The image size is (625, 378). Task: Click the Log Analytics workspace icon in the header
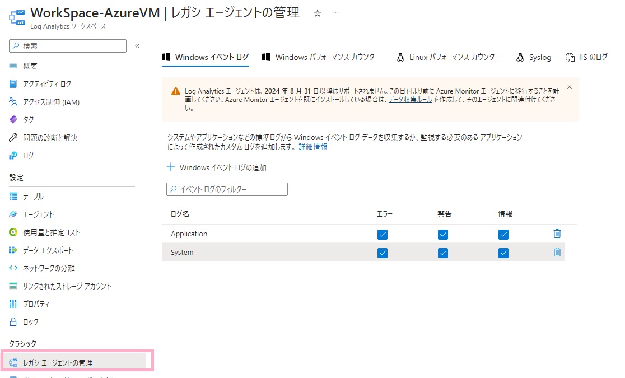pos(17,17)
